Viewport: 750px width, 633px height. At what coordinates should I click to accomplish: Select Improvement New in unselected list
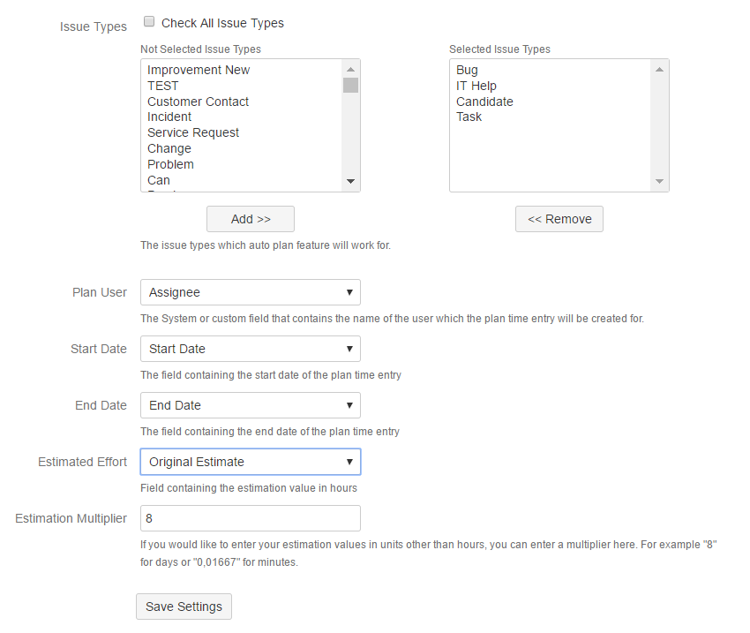pyautogui.click(x=199, y=70)
